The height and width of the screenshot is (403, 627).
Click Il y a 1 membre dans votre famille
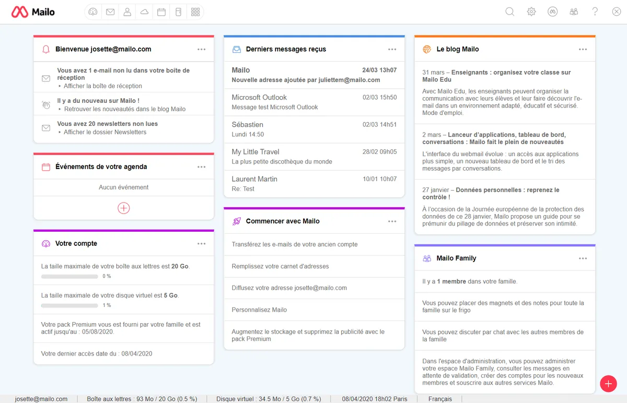pos(470,281)
